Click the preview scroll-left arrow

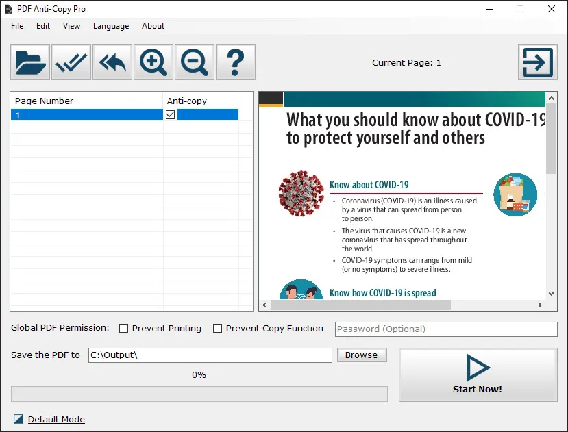point(264,305)
